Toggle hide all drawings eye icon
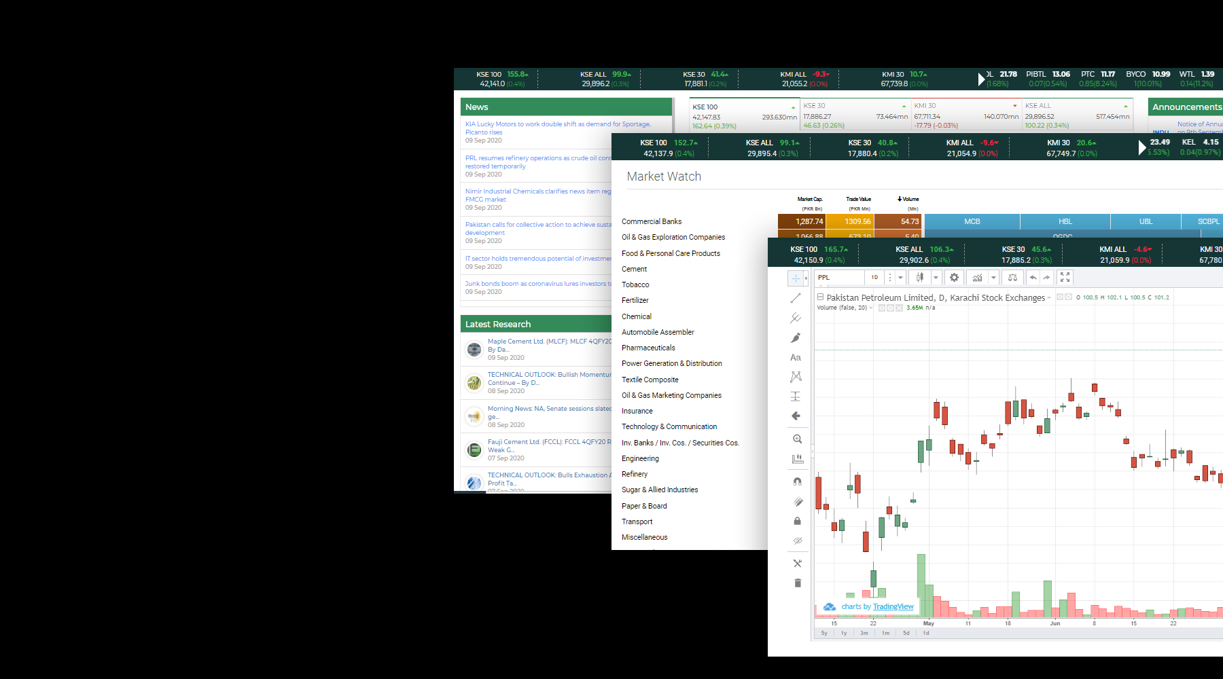Viewport: 1223px width, 679px height. coord(798,541)
